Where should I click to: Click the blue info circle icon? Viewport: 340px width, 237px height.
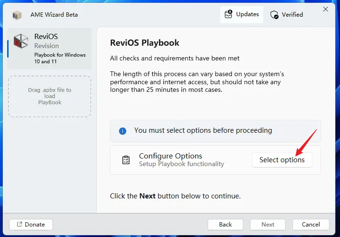(x=122, y=130)
